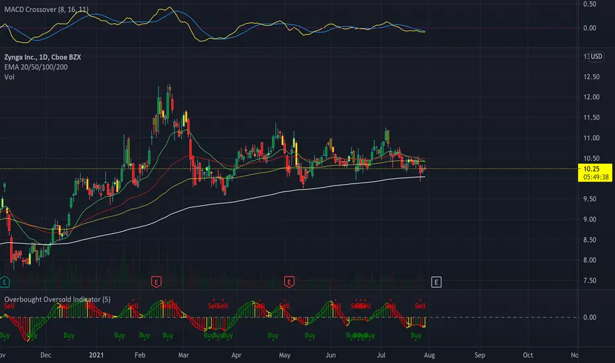Click the 8.50 price axis label
This screenshot has height=363, width=615.
[x=589, y=240]
